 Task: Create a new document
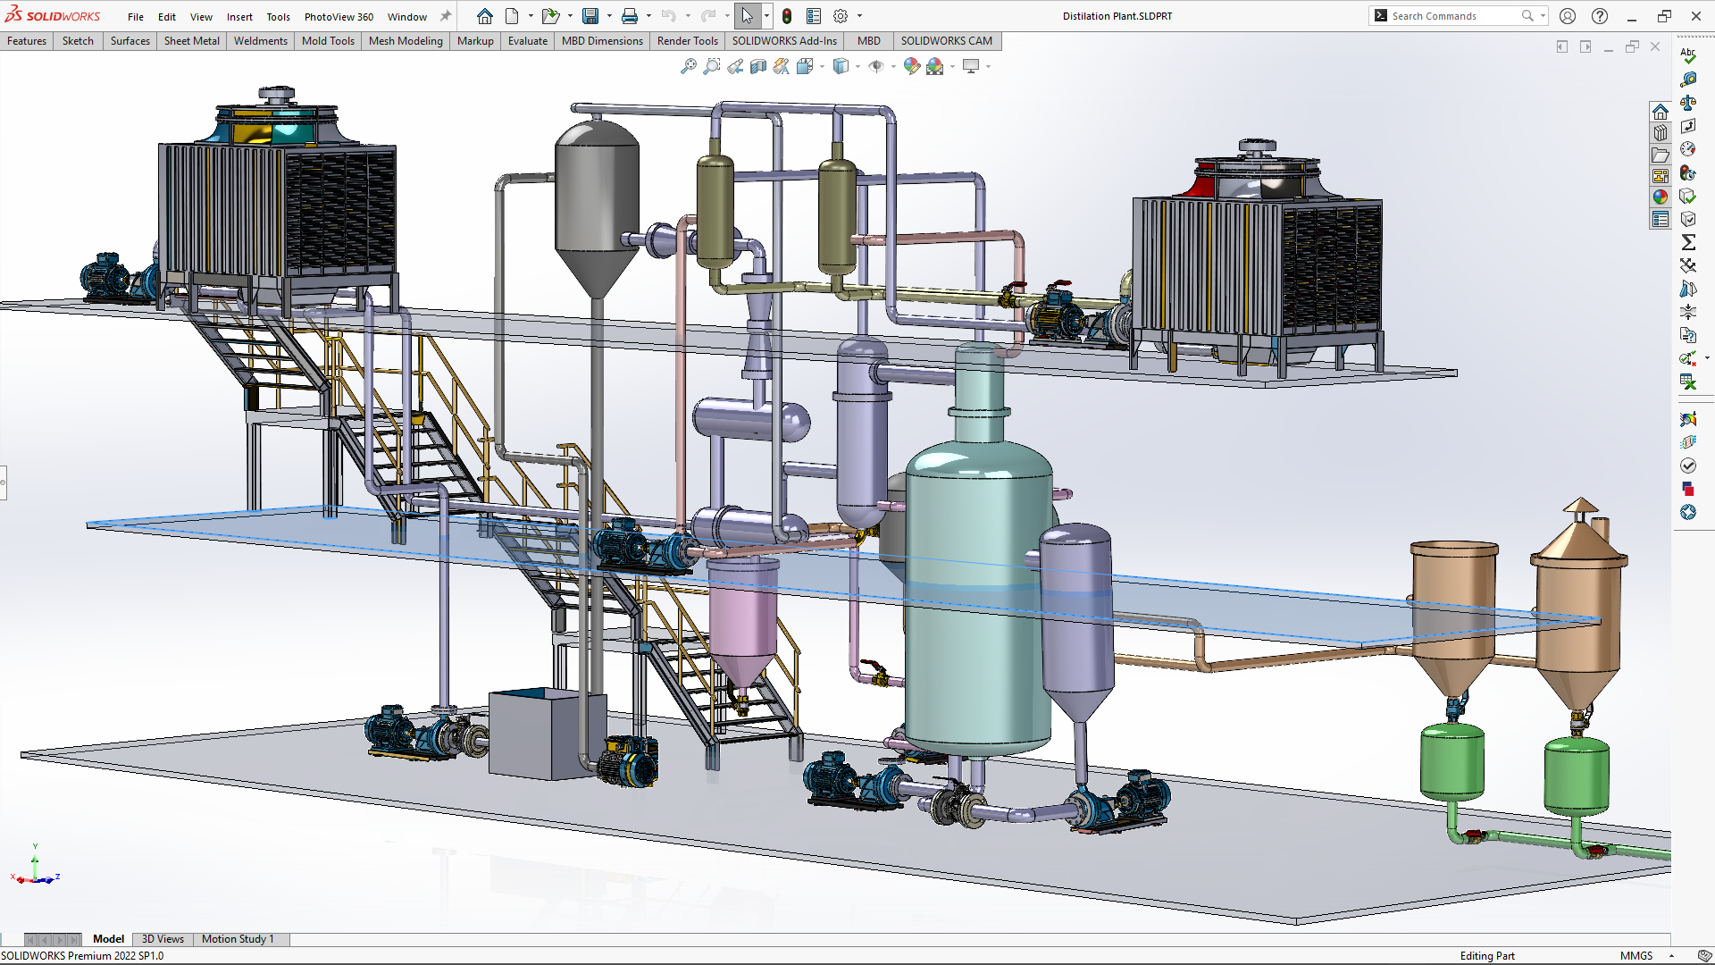coord(512,16)
